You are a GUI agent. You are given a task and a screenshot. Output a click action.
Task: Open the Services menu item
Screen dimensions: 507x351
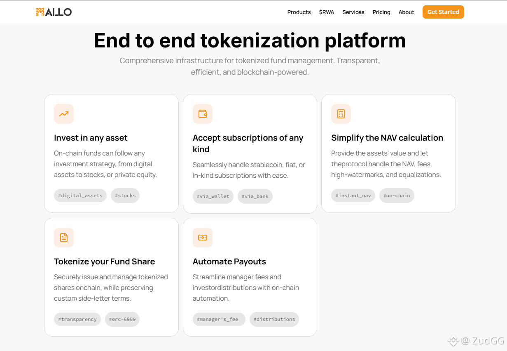tap(353, 12)
